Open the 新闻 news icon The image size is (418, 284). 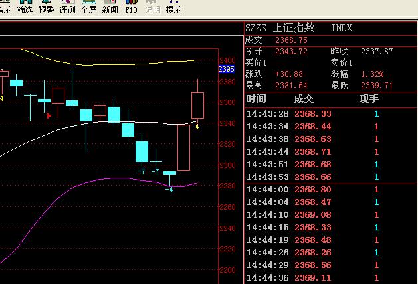coord(110,7)
